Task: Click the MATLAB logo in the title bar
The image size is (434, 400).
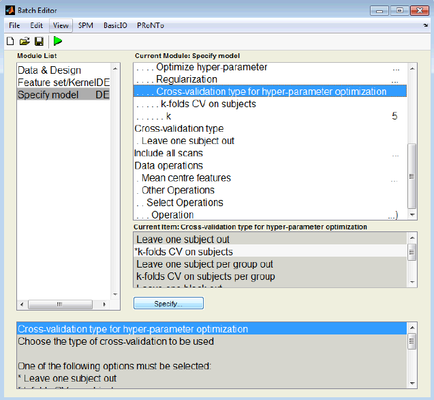Action: (x=10, y=10)
